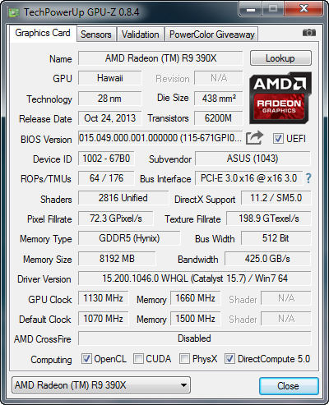The height and width of the screenshot is (405, 329).
Task: Switch to the Sensors tab
Action: click(x=96, y=35)
